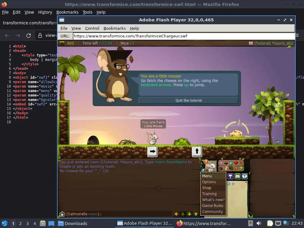Open the network tray icon

[278, 223]
